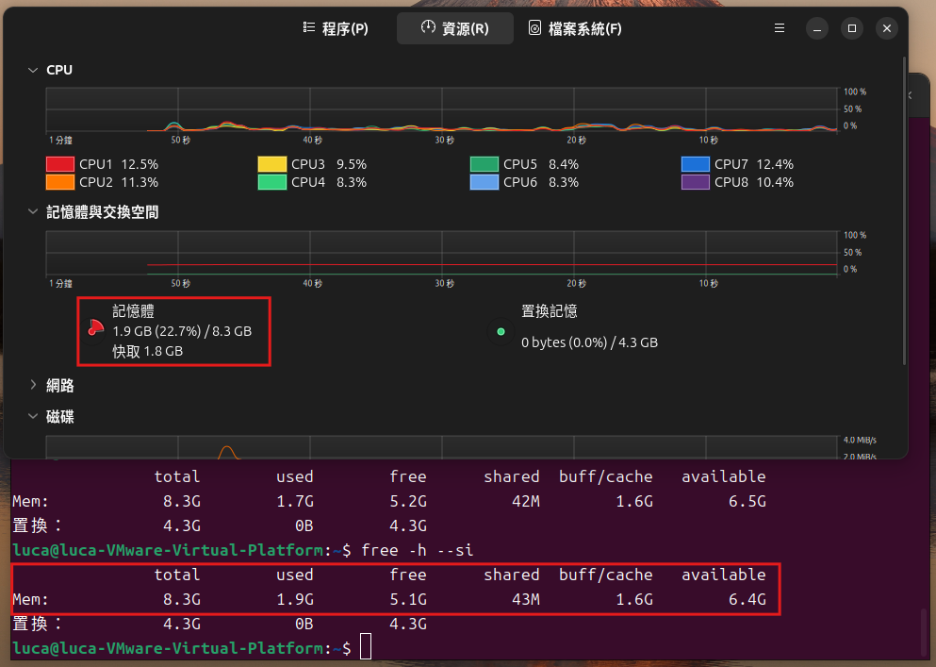The image size is (936, 667).
Task: Click the terminal window's vertical scrollbar
Action: [x=924, y=632]
